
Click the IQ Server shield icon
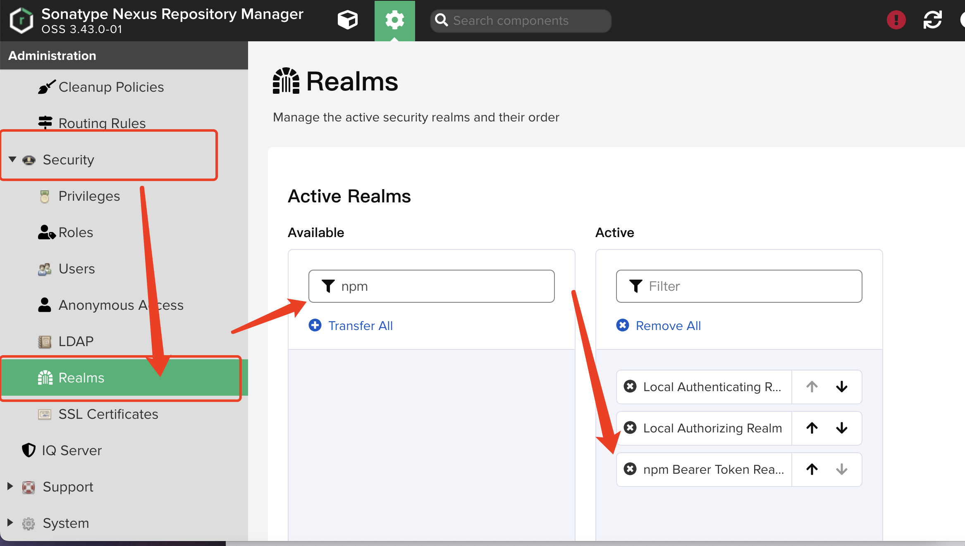[x=29, y=450]
